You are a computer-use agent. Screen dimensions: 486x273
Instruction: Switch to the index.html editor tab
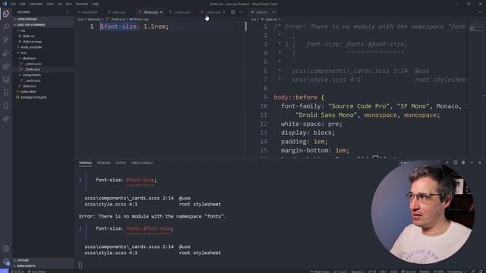(88, 12)
